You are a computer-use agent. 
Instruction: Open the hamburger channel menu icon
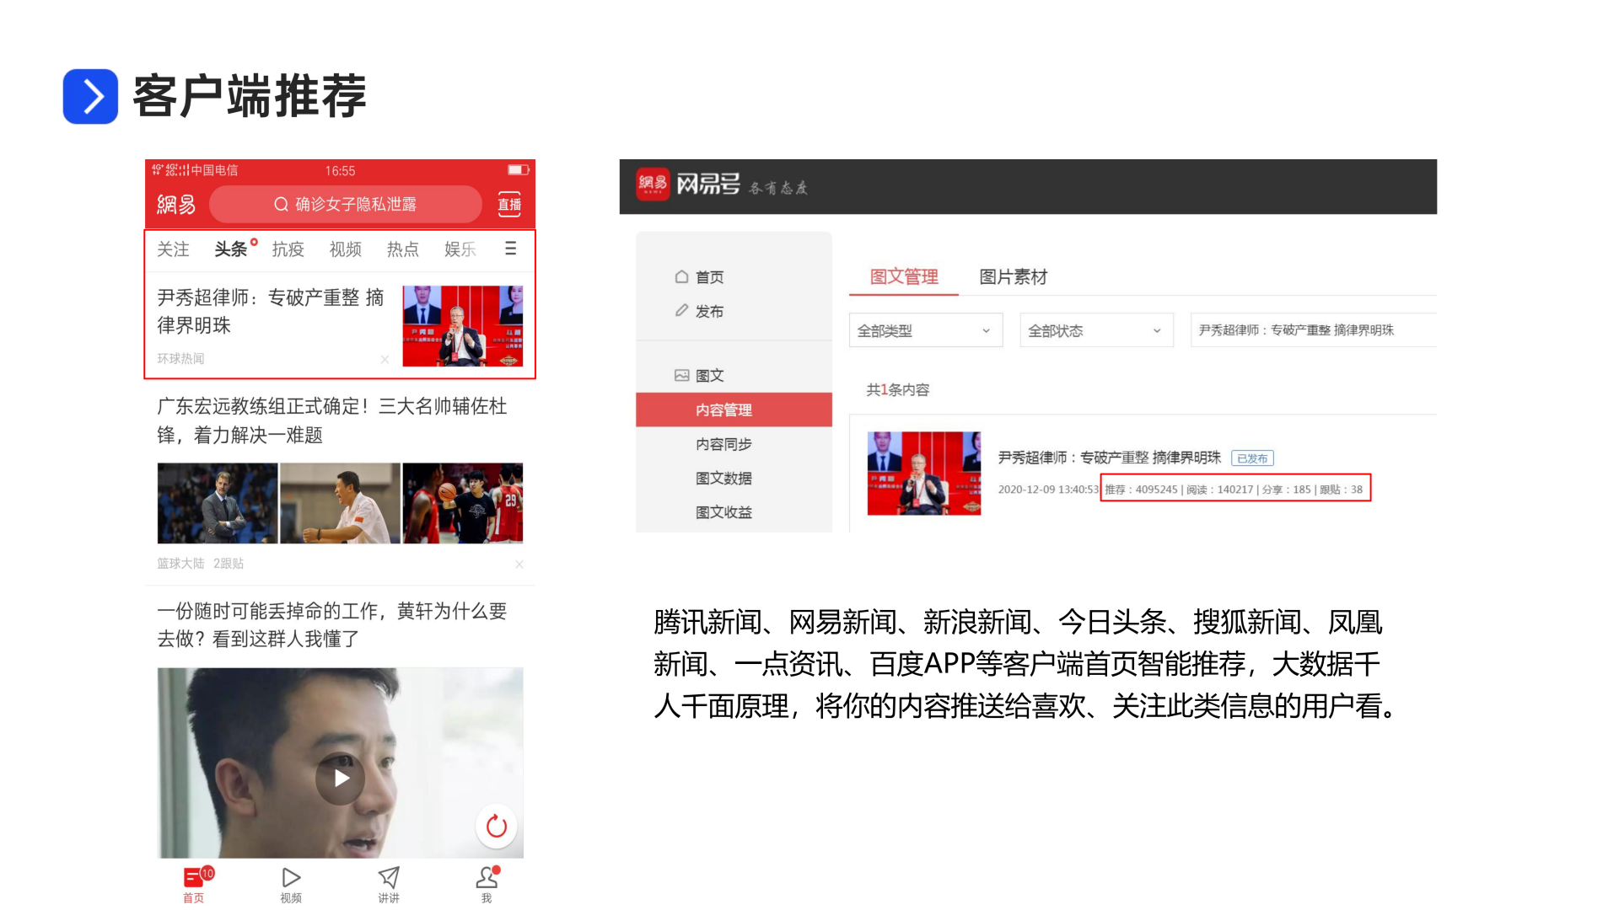click(x=510, y=249)
